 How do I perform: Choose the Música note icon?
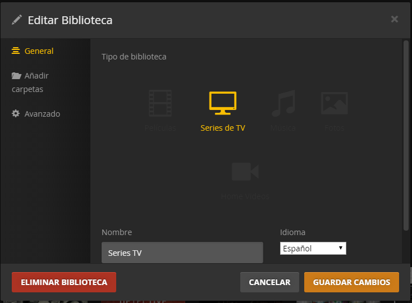point(283,103)
